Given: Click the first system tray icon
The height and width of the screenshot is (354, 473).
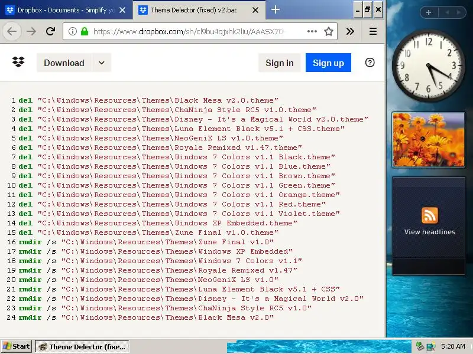Looking at the screenshot, I should click(x=420, y=346).
